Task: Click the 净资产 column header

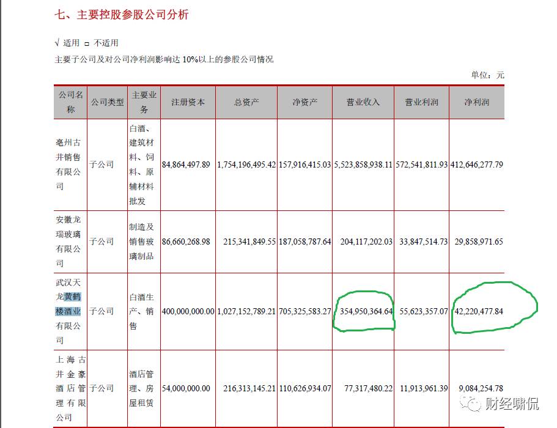Action: [304, 102]
